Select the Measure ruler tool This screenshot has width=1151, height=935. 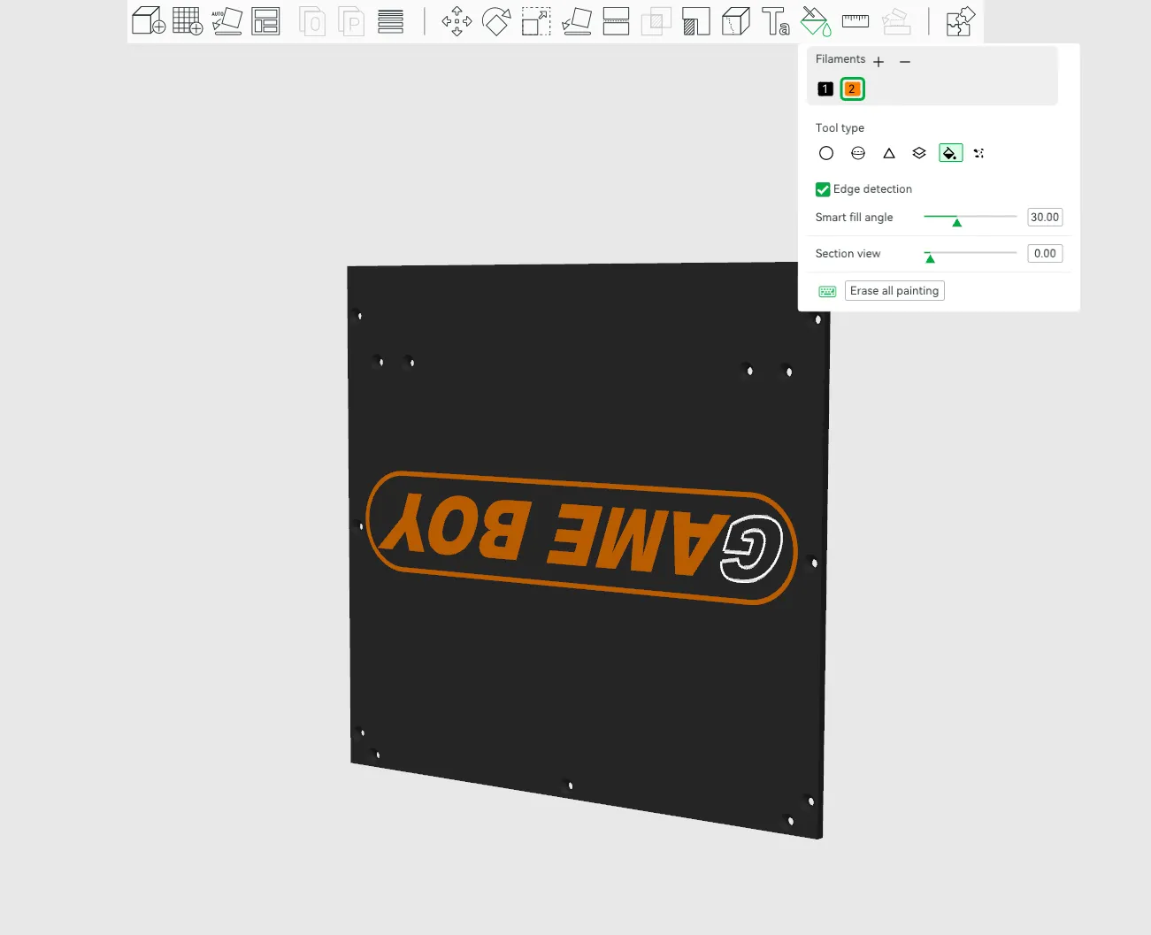click(856, 20)
